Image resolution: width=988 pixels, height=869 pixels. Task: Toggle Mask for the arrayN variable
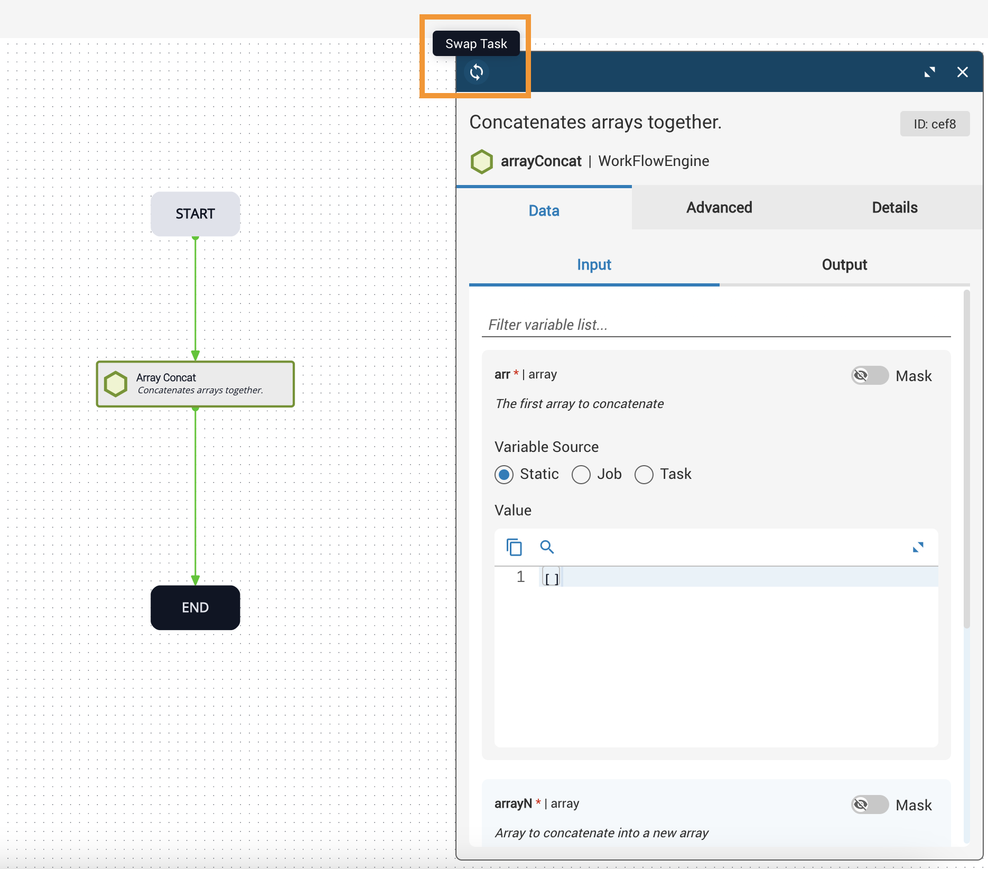pos(870,805)
